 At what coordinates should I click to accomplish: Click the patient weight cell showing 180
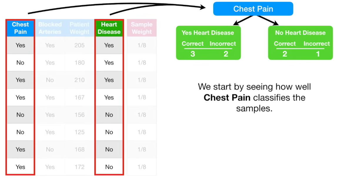point(79,63)
